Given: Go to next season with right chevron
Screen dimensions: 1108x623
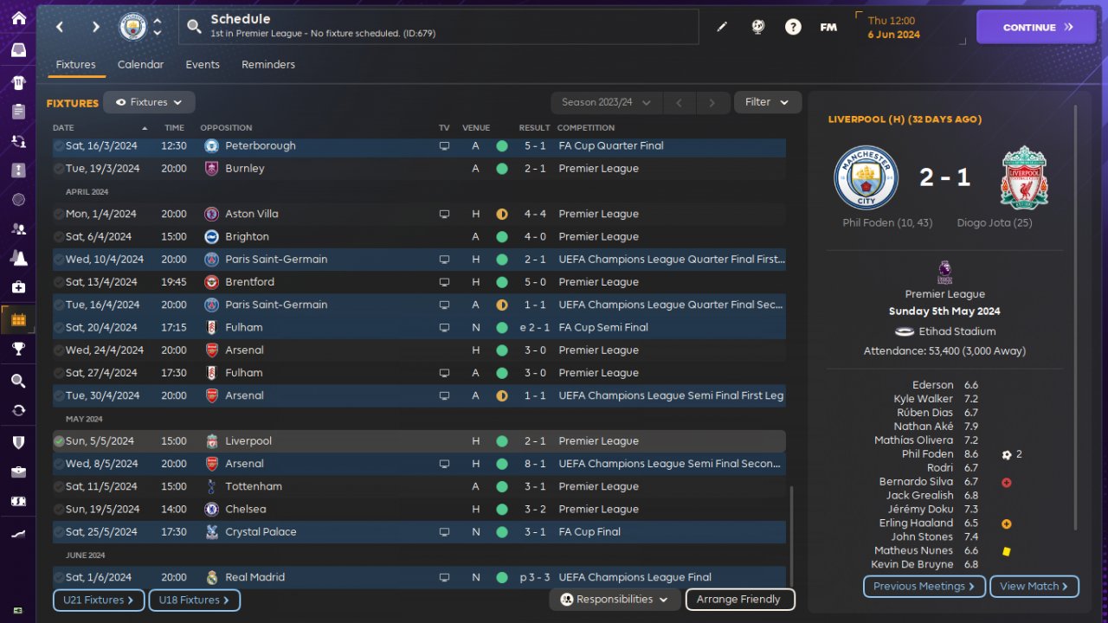Looking at the screenshot, I should 712,102.
